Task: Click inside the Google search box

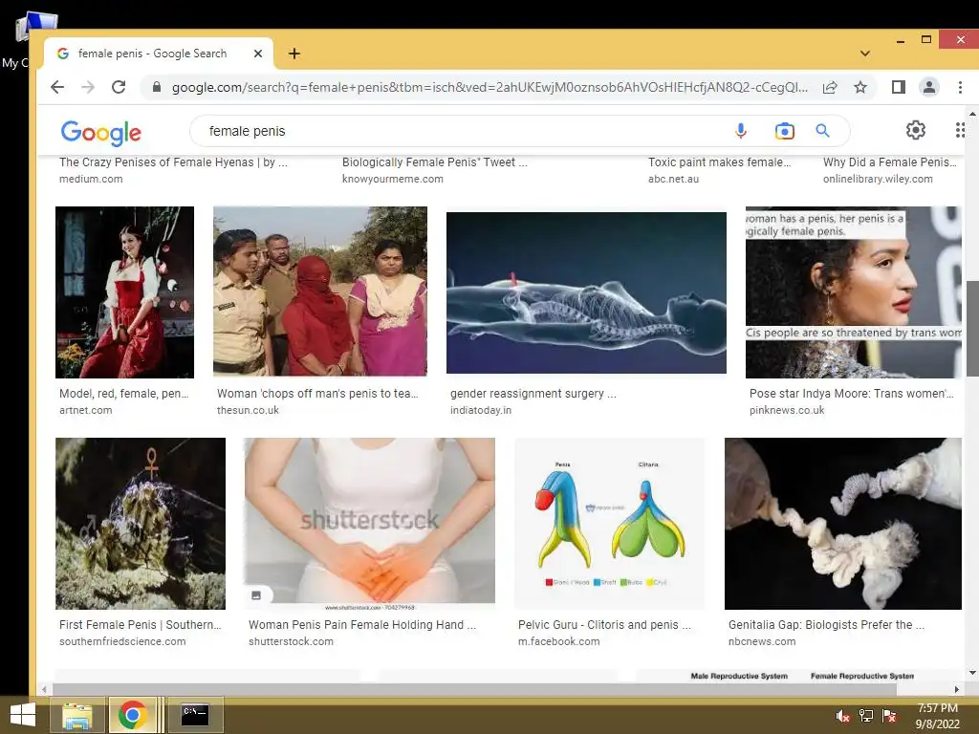Action: pyautogui.click(x=462, y=131)
